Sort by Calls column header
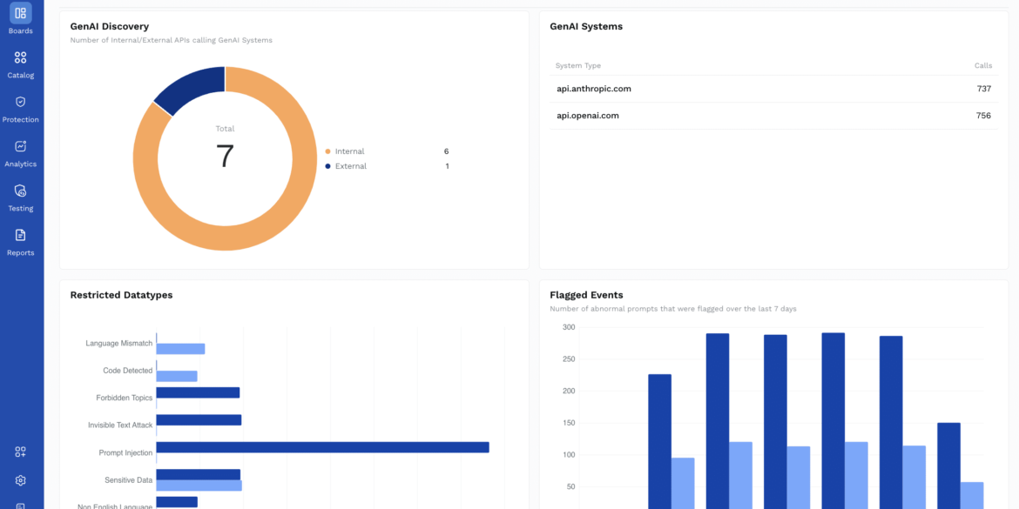The height and width of the screenshot is (509, 1019). pos(982,66)
